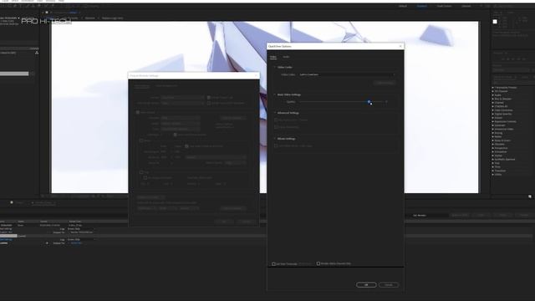Click the white color swatch in top-right panel
The width and height of the screenshot is (535, 301).
(495, 22)
